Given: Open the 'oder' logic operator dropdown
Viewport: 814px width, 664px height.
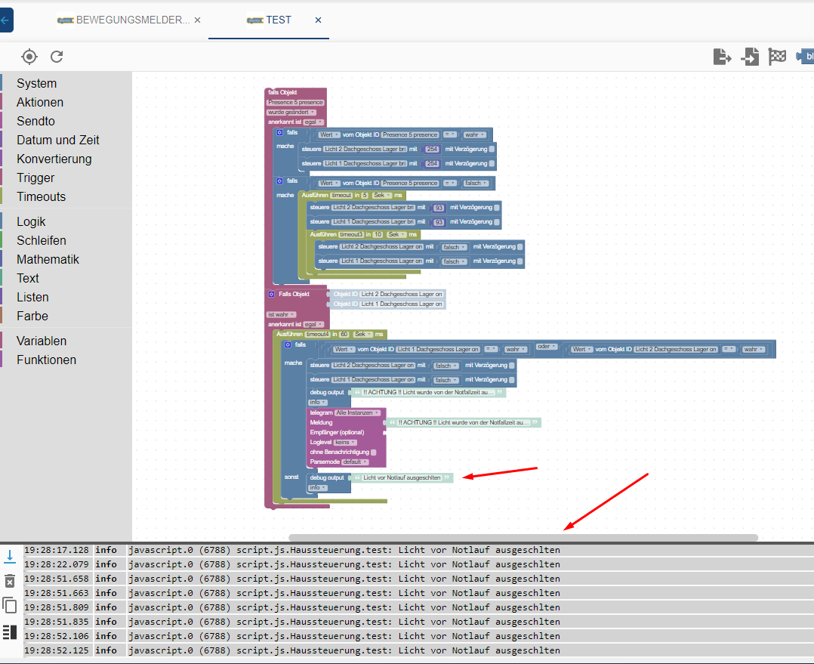Looking at the screenshot, I should (547, 347).
